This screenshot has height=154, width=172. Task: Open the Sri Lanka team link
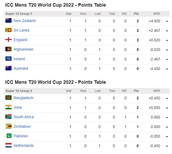coord(21,30)
